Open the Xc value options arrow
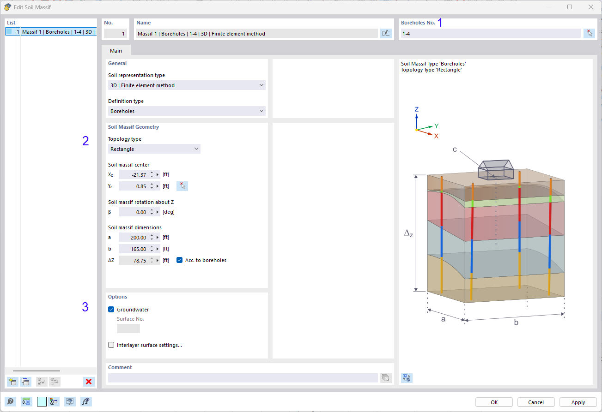This screenshot has width=602, height=412. [158, 174]
